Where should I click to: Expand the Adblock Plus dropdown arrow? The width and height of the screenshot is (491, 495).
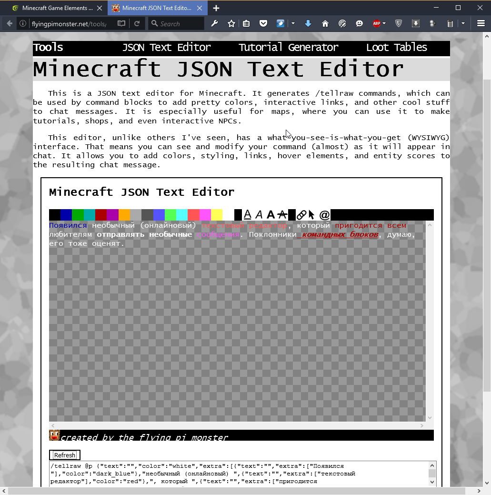[384, 23]
